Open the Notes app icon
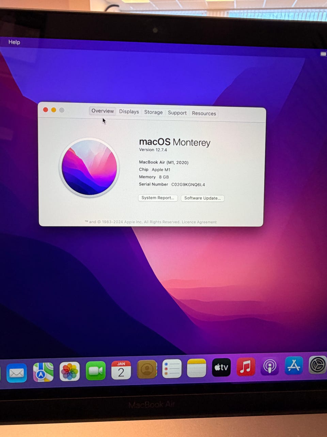327x437 pixels. [197, 368]
